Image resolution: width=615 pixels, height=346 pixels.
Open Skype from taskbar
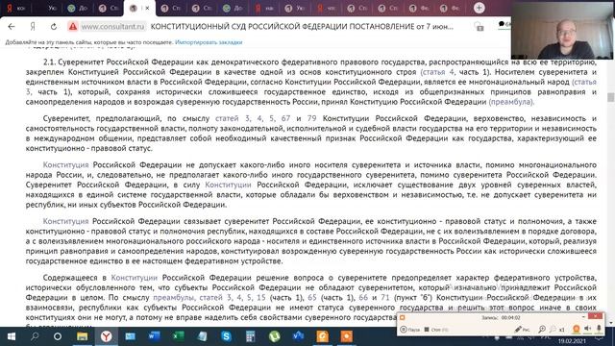click(226, 336)
